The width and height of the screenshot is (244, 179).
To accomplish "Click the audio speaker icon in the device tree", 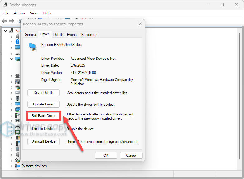I will [x=17, y=36].
